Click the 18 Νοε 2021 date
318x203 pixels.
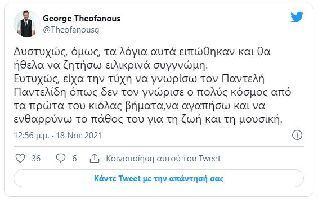pyautogui.click(x=79, y=136)
